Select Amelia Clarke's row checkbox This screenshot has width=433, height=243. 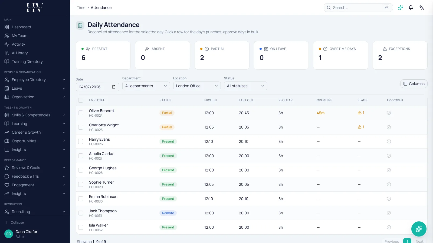click(81, 156)
